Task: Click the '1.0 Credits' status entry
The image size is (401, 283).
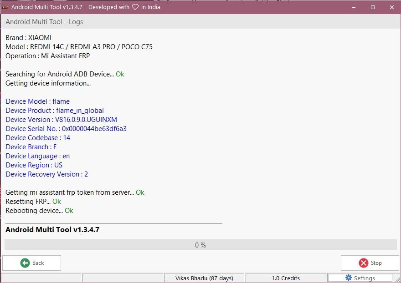Action: click(286, 278)
